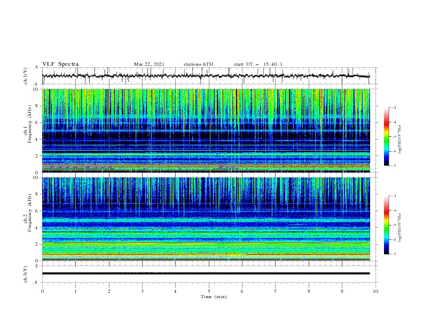Click tick "7" on the Time axis
The width and height of the screenshot is (423, 327).
pos(276,291)
